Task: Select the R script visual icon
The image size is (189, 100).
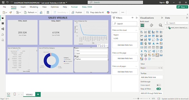Action: 142,51
